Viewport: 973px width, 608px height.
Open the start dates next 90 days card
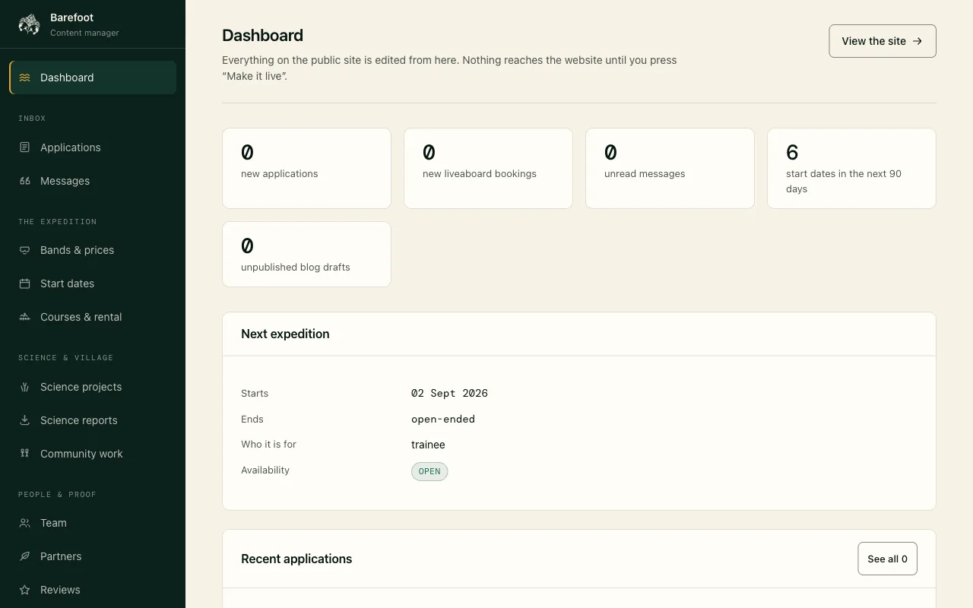851,168
